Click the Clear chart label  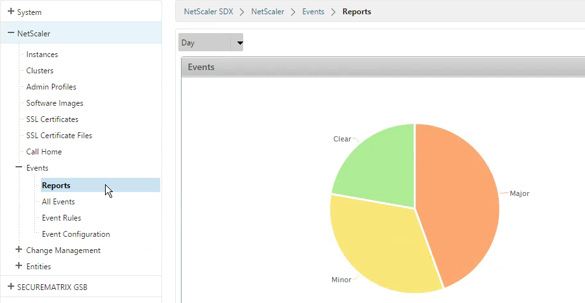coord(342,139)
